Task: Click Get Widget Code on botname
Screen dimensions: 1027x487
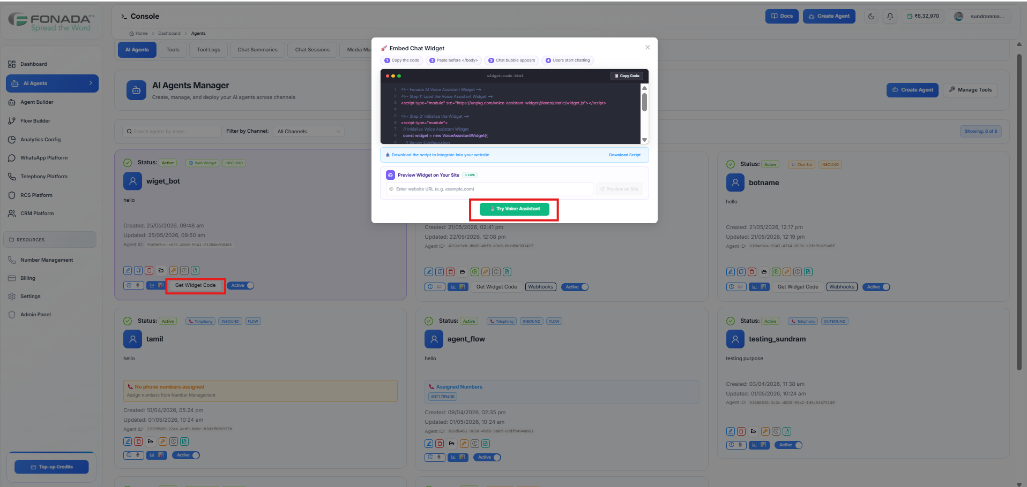Action: [798, 287]
